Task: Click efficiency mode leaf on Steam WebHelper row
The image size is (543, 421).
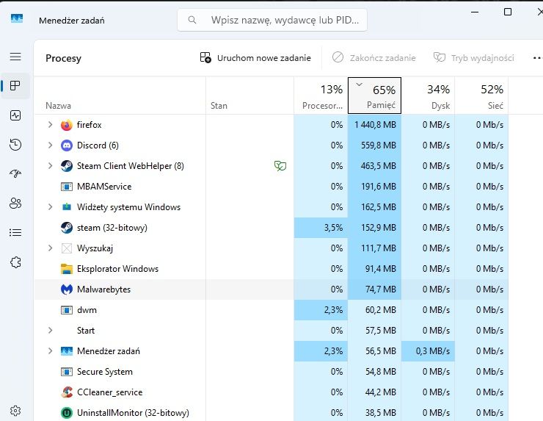Action: (280, 166)
